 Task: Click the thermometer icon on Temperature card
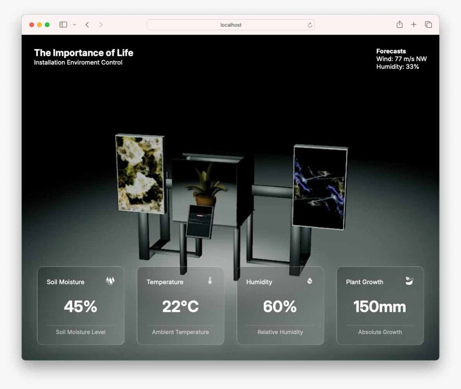pos(210,281)
